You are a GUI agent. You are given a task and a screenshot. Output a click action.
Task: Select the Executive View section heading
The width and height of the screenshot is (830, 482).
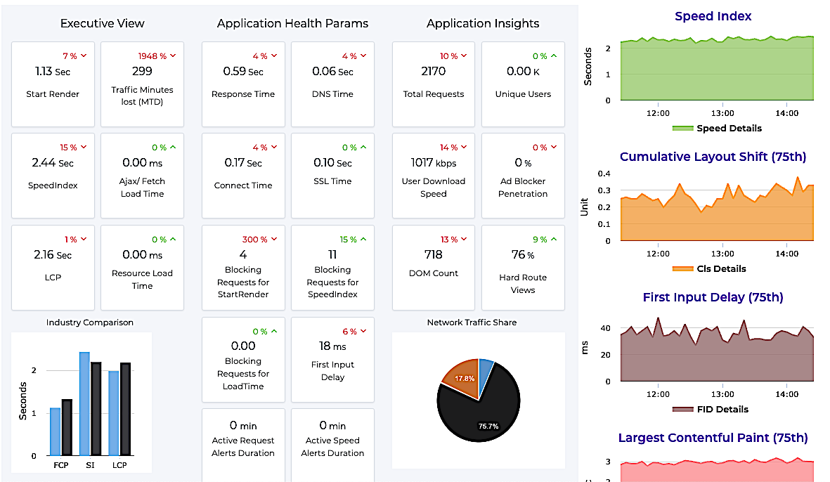pos(102,23)
